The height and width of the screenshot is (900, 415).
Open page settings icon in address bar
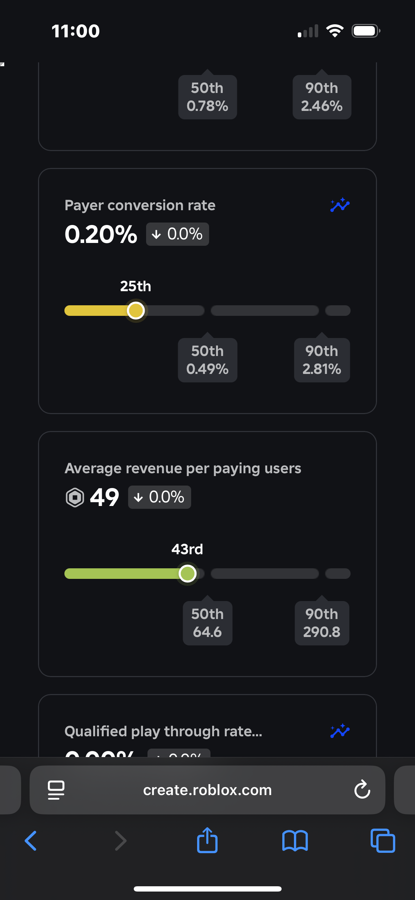(x=56, y=790)
